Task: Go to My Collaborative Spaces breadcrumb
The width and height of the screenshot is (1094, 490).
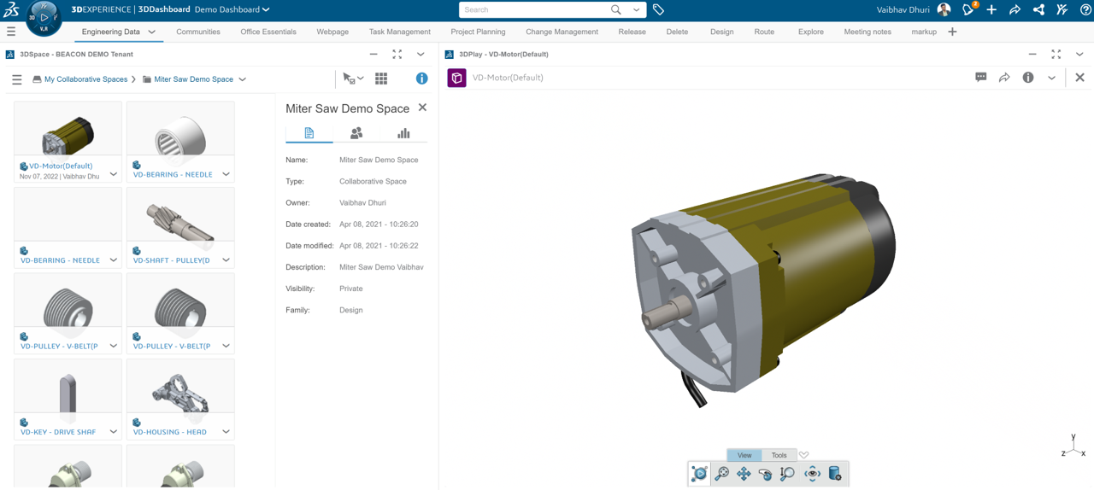Action: pyautogui.click(x=85, y=79)
